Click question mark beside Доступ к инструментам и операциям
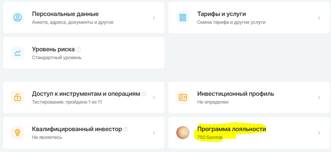This screenshot has width=331, height=152. (x=144, y=94)
